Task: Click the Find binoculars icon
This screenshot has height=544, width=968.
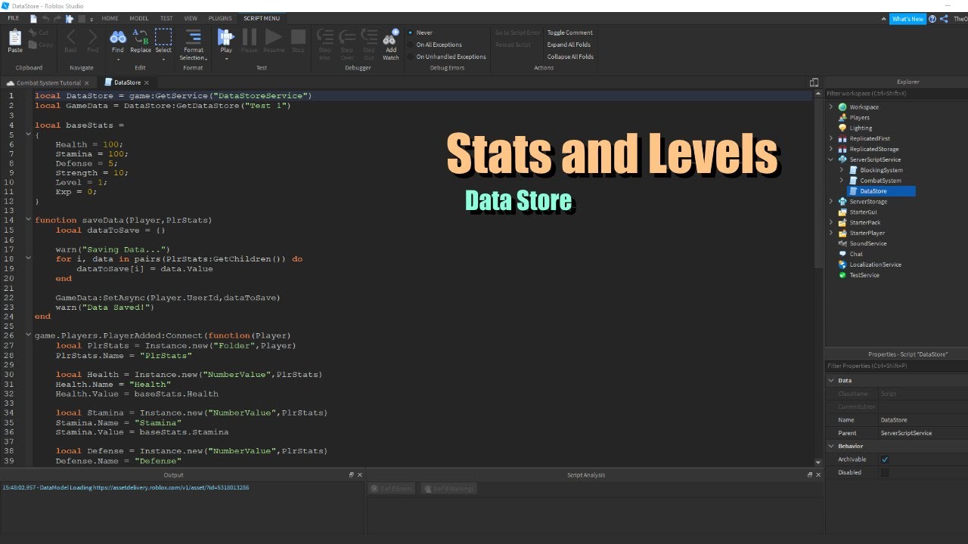Action: (x=118, y=37)
